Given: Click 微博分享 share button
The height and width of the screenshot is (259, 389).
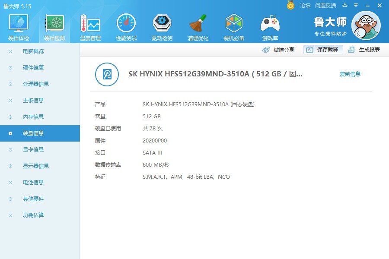Looking at the screenshot, I should coord(278,50).
